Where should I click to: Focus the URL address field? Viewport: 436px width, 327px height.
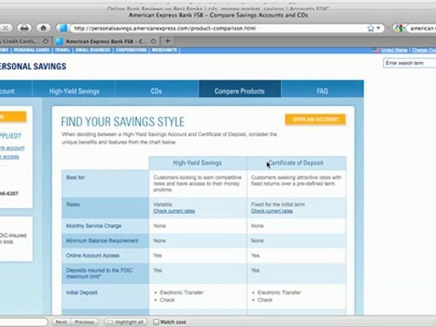218,28
